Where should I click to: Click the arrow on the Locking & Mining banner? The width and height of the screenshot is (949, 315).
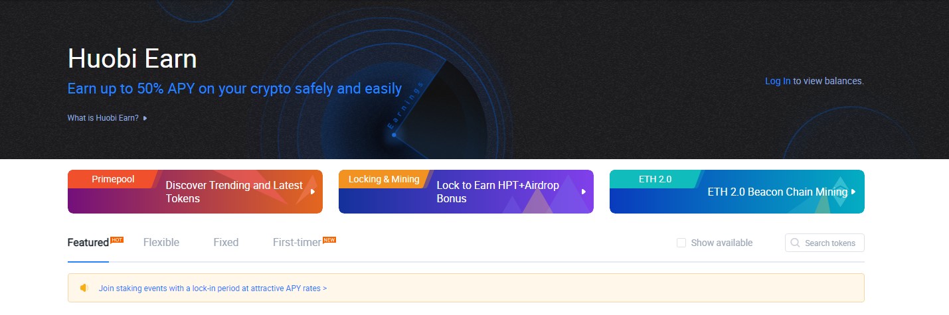tap(583, 192)
